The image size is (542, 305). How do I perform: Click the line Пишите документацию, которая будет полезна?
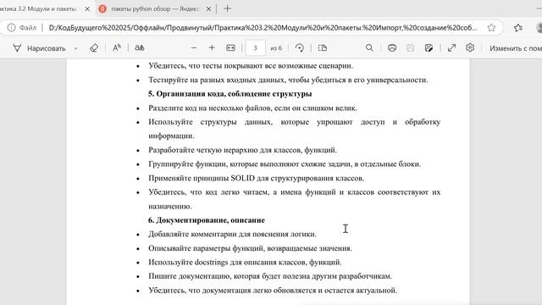click(x=270, y=276)
